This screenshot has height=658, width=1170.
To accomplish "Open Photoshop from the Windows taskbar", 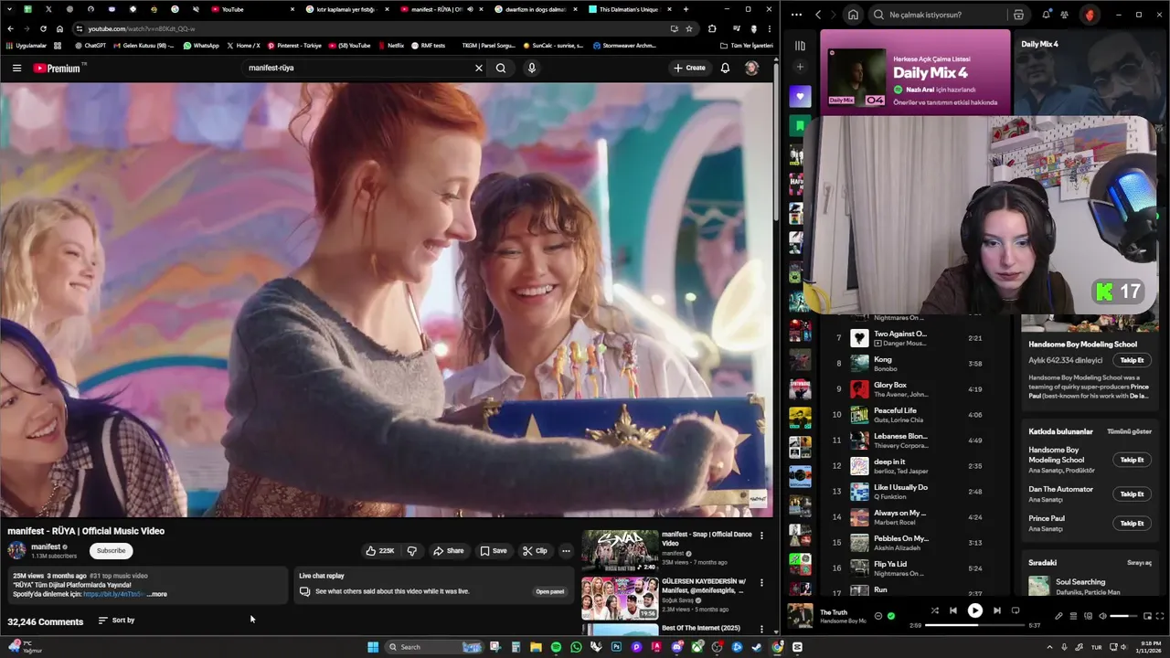I will pyautogui.click(x=616, y=647).
